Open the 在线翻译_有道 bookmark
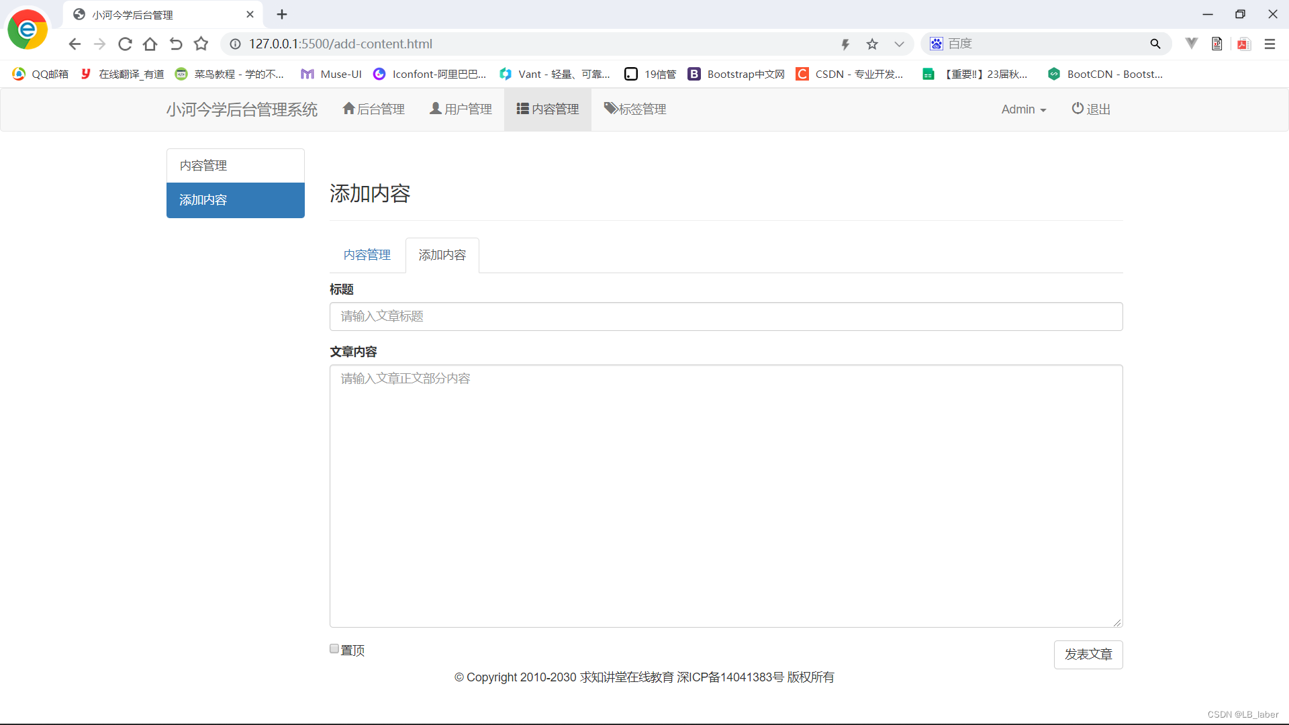 [122, 74]
